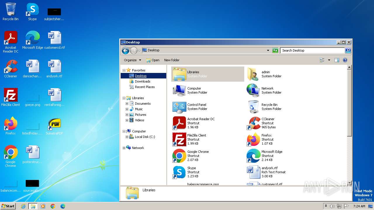
Task: Collapse the Computer tree group
Action: click(124, 131)
